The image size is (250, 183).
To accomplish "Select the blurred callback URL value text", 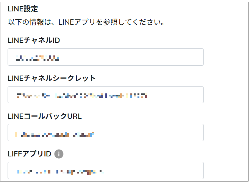I will 54,134.
